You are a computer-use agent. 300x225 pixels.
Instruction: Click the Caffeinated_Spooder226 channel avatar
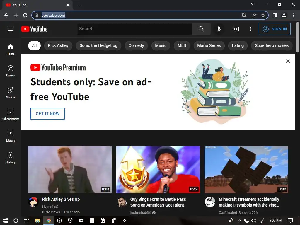(x=210, y=202)
